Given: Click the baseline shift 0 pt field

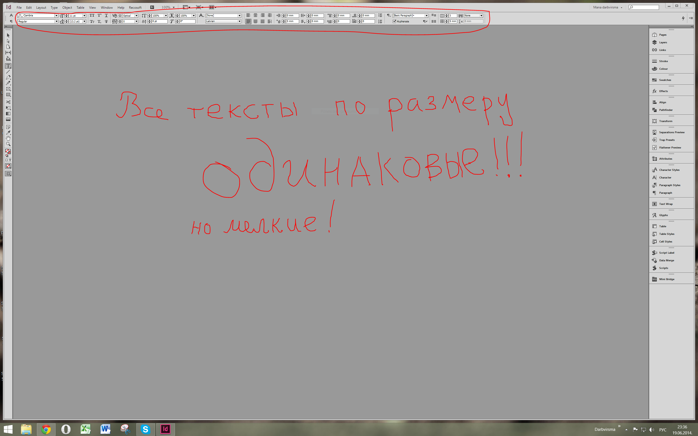Looking at the screenshot, I should 160,21.
